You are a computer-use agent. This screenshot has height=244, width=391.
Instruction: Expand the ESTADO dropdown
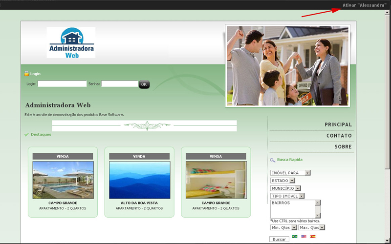coord(282,181)
